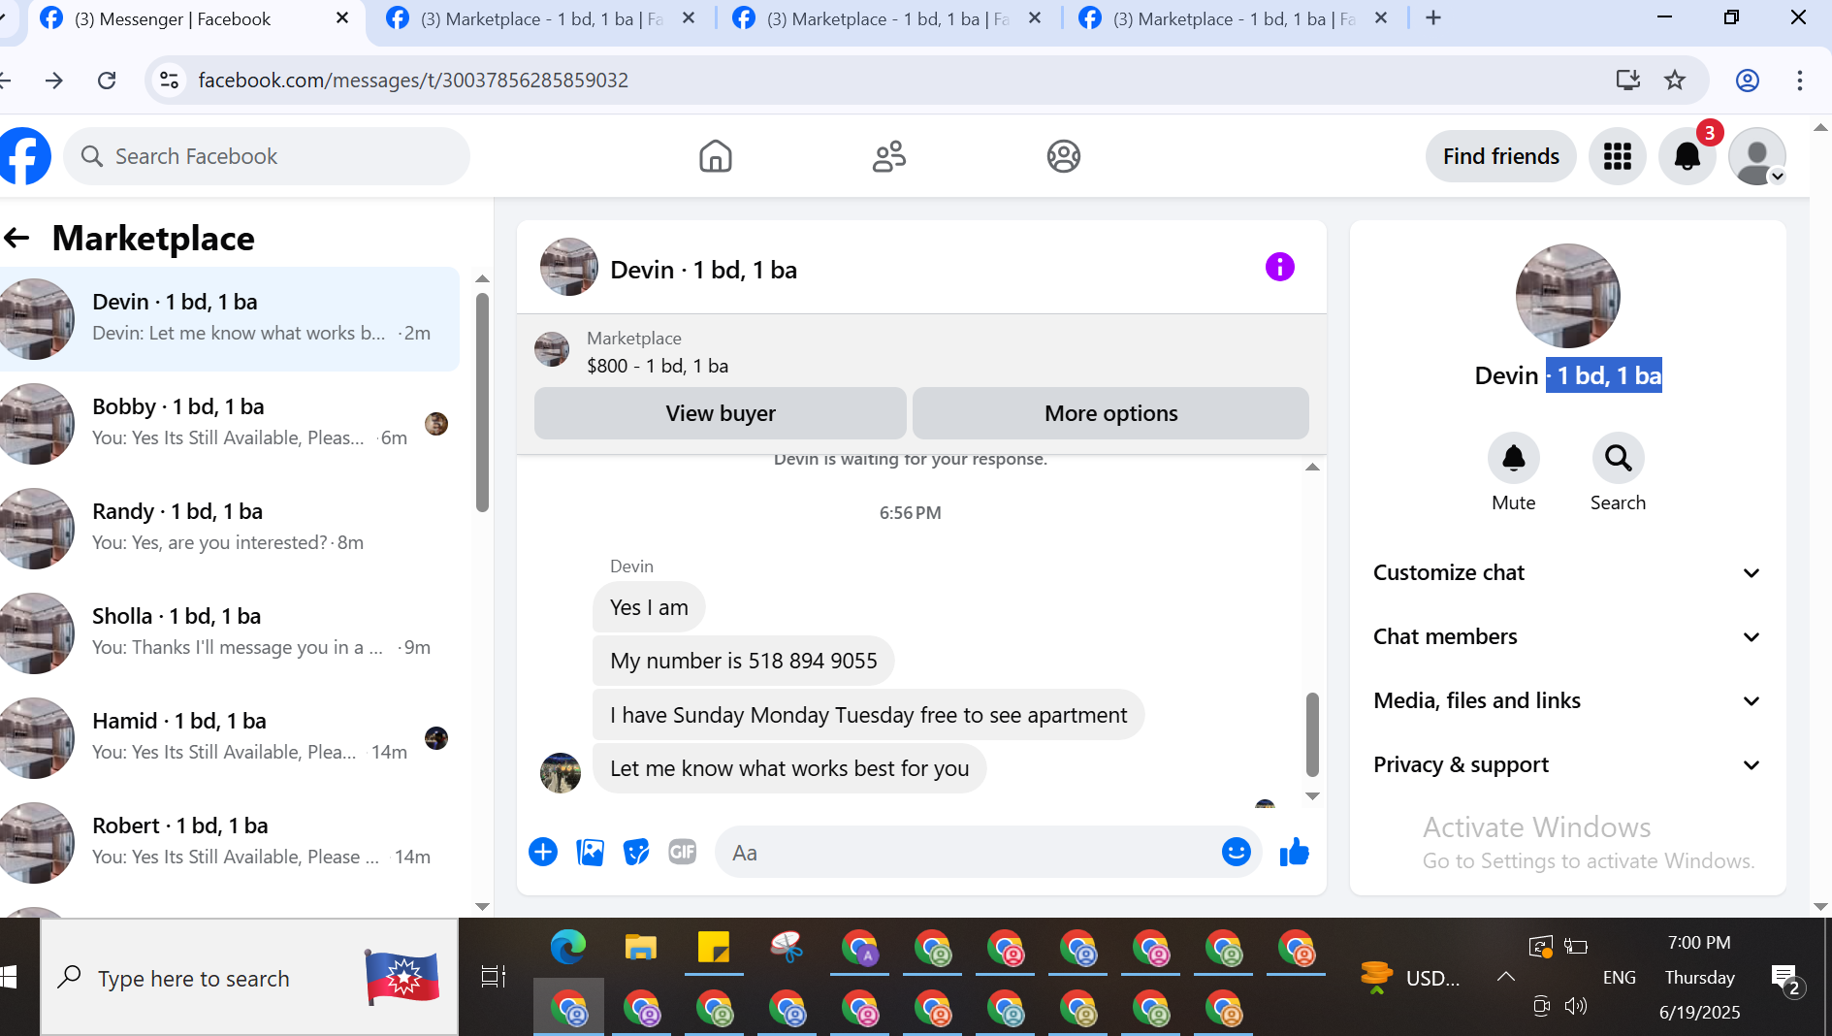This screenshot has height=1036, width=1832.
Task: Choose a GIF in the composer
Action: (683, 853)
